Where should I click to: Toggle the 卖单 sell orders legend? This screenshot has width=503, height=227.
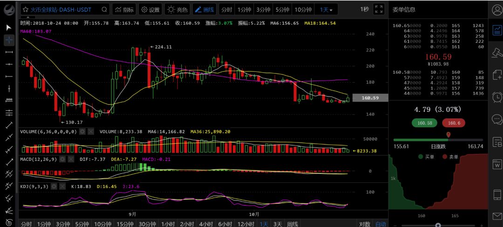[x=450, y=157]
